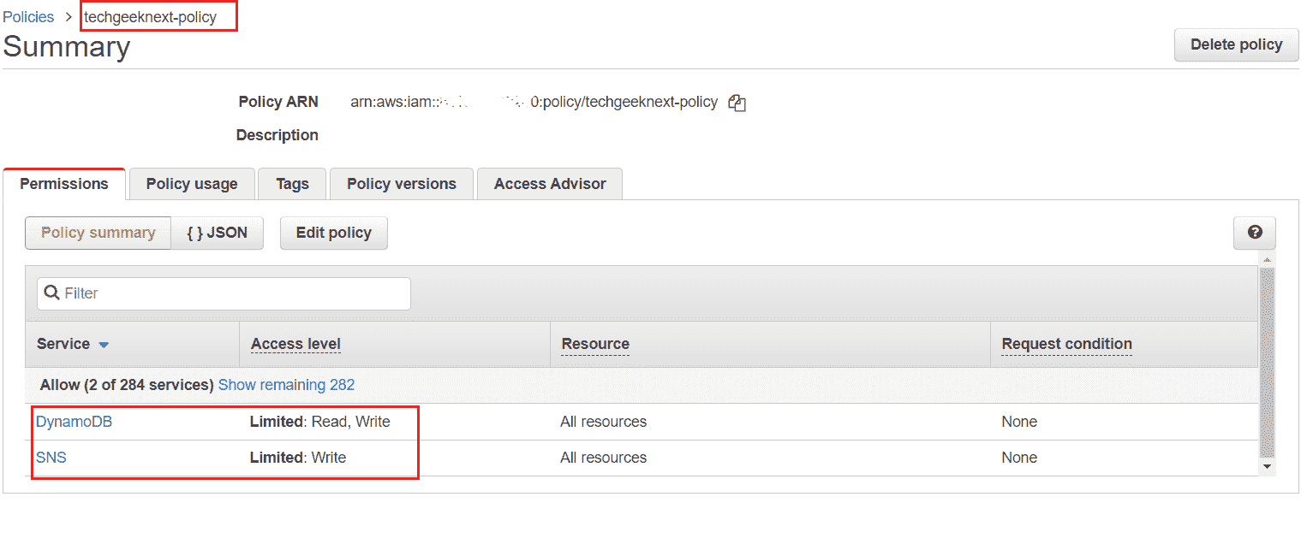Click All resources in SNS row

pyautogui.click(x=603, y=458)
